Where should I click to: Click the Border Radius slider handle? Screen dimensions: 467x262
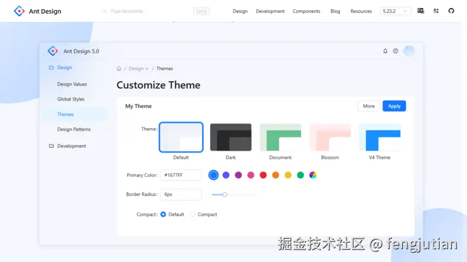[x=225, y=194]
